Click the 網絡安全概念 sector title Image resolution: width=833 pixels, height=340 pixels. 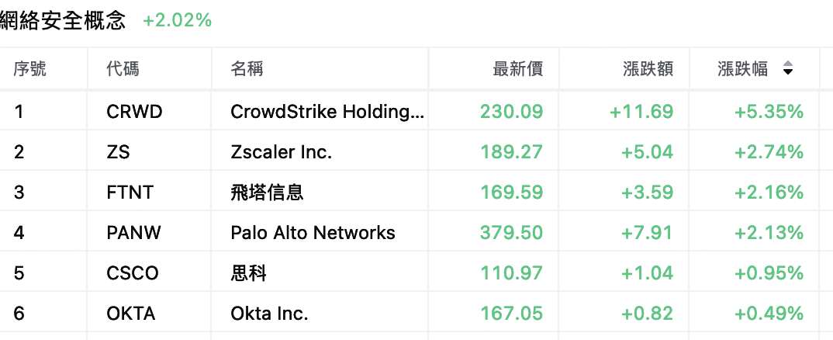click(x=63, y=20)
